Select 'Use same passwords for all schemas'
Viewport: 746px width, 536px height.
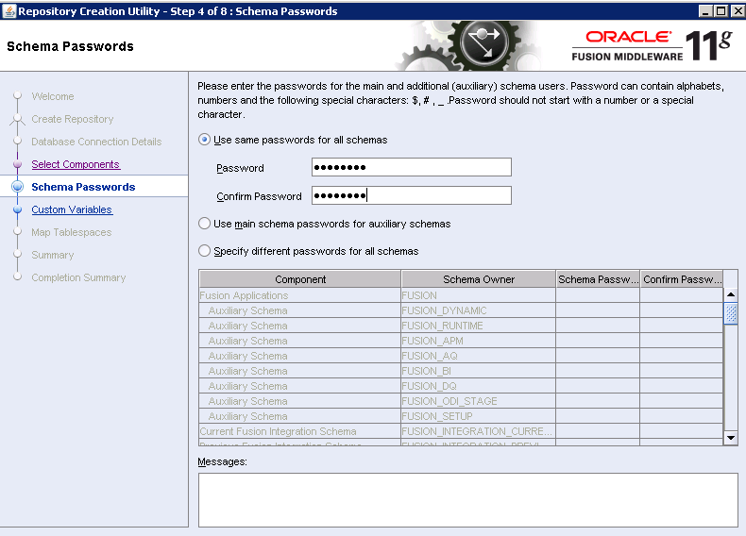tap(204, 140)
